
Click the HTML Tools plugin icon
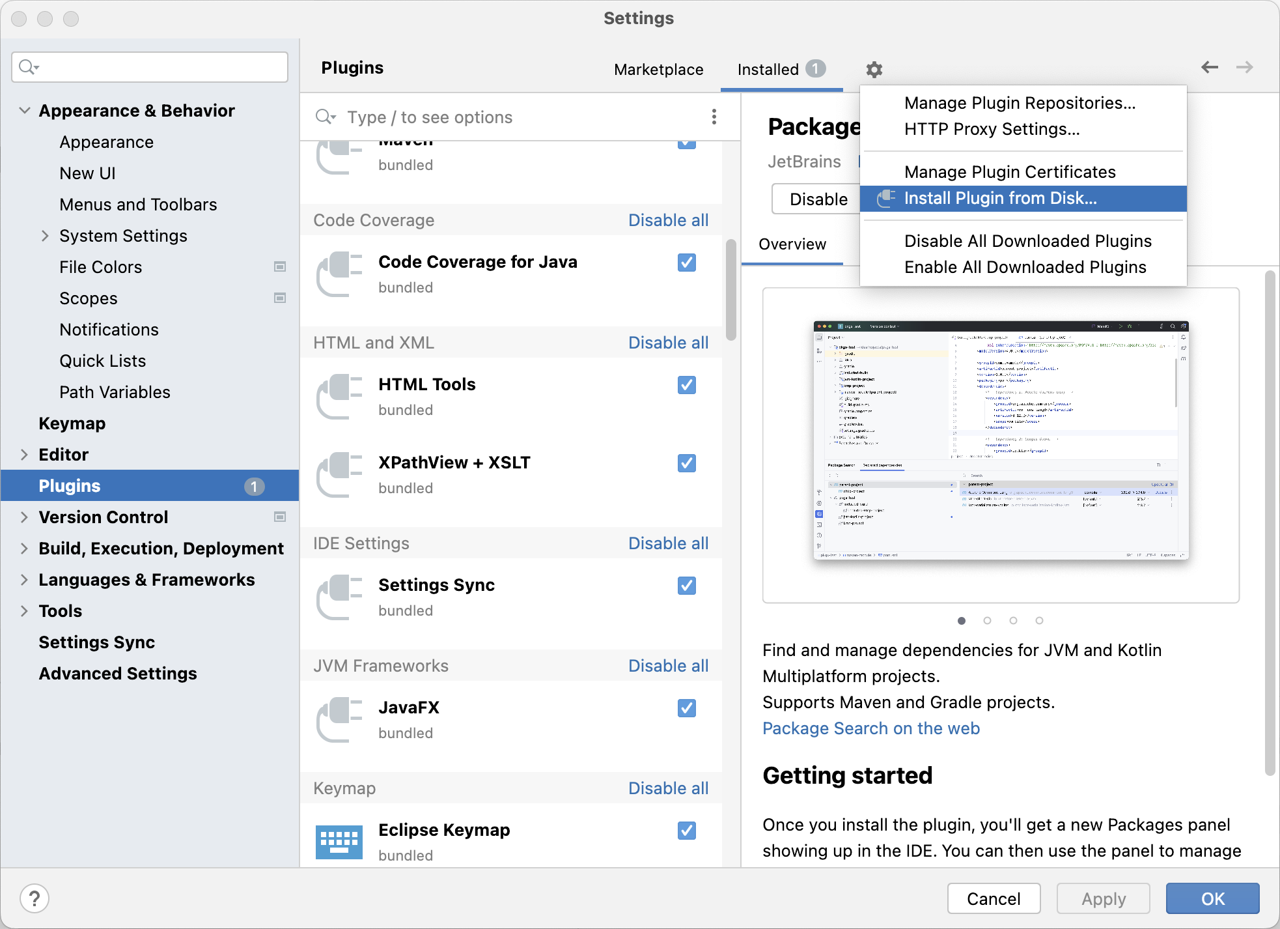pos(339,397)
